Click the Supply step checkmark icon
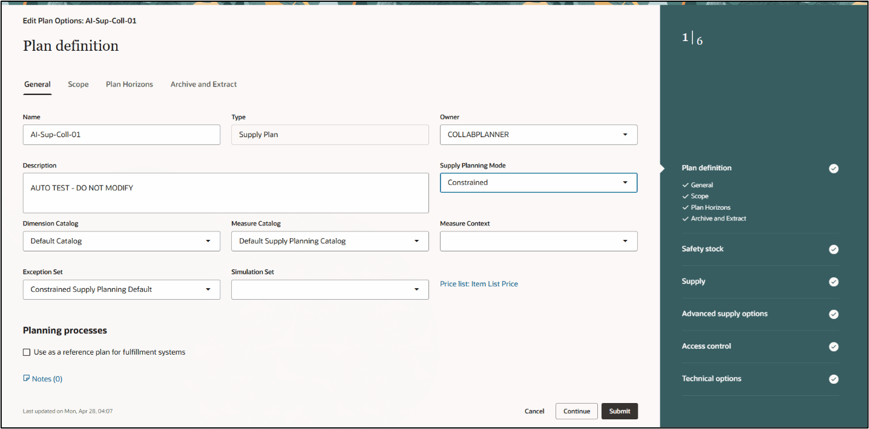This screenshot has height=429, width=869. pos(833,282)
